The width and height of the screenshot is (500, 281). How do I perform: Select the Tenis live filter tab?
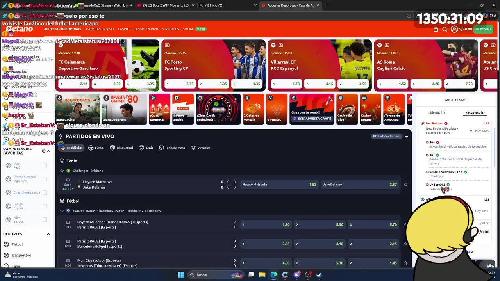point(146,148)
